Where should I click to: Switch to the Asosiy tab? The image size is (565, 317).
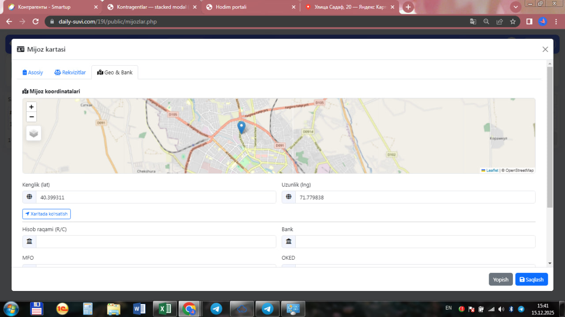pyautogui.click(x=33, y=72)
